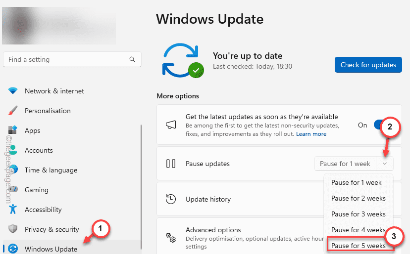The width and height of the screenshot is (410, 254).
Task: Open Privacy & security settings
Action: 72,229
